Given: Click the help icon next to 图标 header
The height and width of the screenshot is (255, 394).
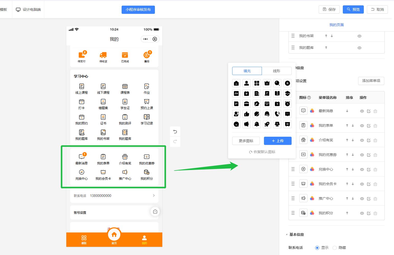Looking at the screenshot, I should [x=309, y=98].
